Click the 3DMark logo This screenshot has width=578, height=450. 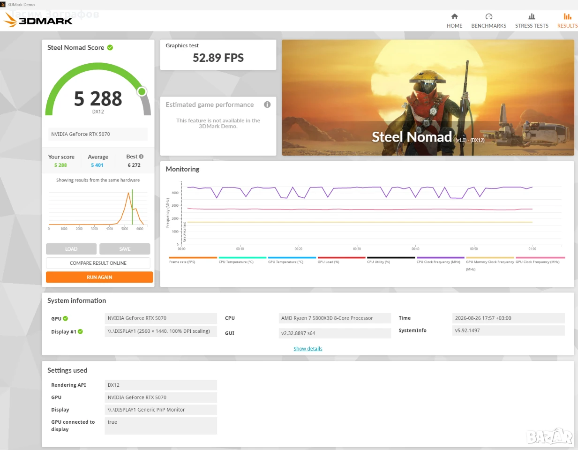38,20
